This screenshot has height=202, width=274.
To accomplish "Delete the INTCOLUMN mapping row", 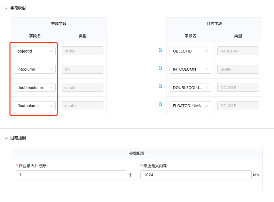I will [160, 68].
